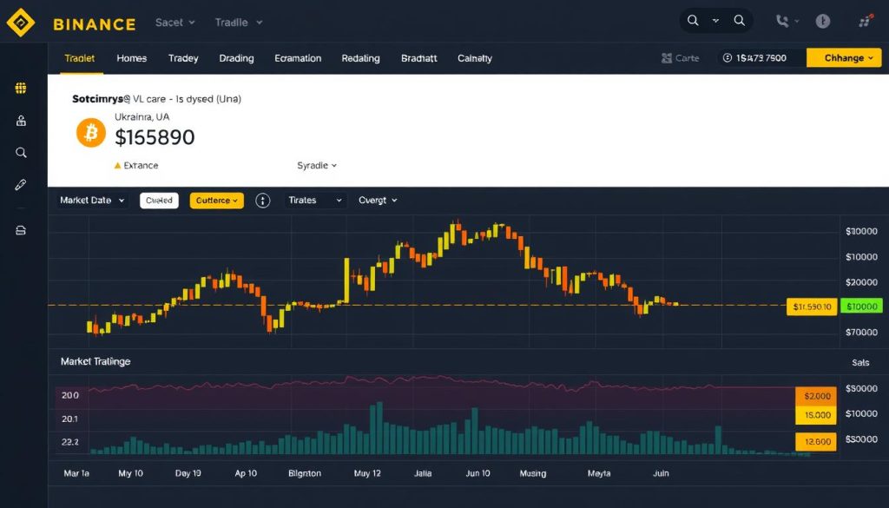Click the balance display 1S479.7900
Viewport: 889px width, 508px height.
coord(761,58)
